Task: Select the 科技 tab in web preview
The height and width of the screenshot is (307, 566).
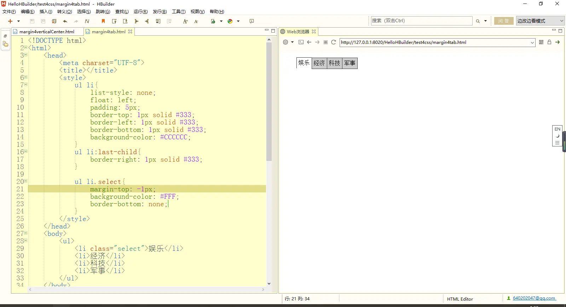Action: (x=335, y=63)
